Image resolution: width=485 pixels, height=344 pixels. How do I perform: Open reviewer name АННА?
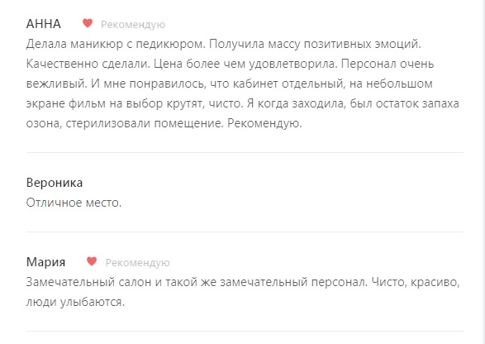tap(43, 24)
